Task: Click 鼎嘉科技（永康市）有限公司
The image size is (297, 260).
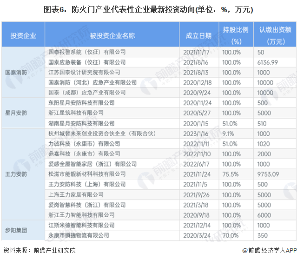Action: point(84,153)
